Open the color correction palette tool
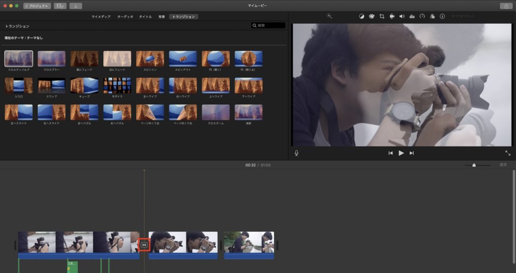 click(371, 16)
